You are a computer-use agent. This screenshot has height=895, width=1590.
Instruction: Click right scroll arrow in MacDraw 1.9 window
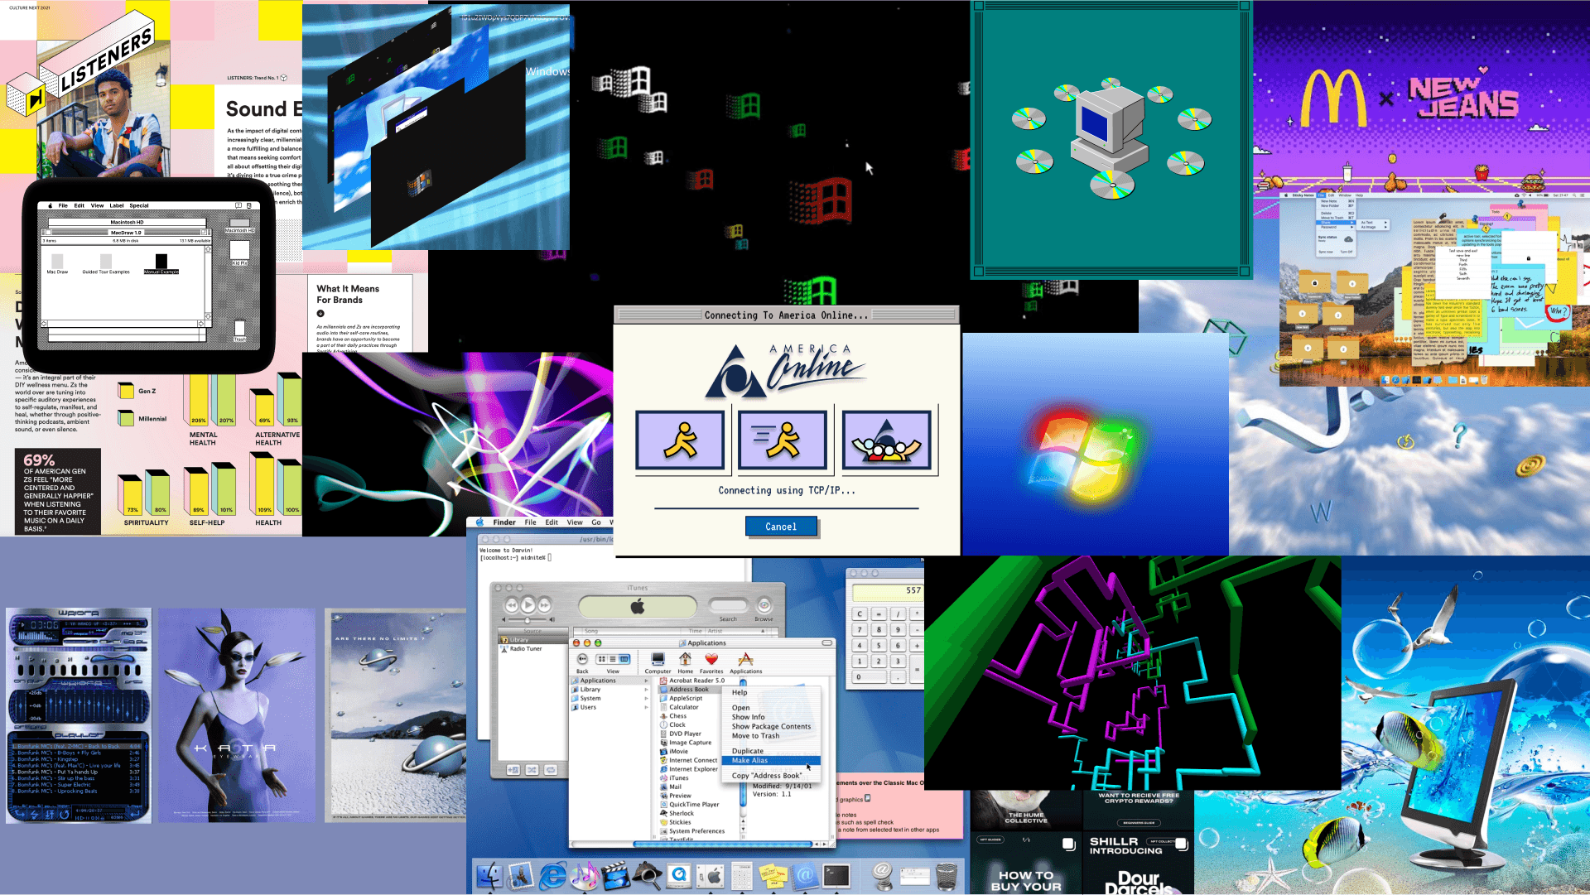(x=200, y=323)
